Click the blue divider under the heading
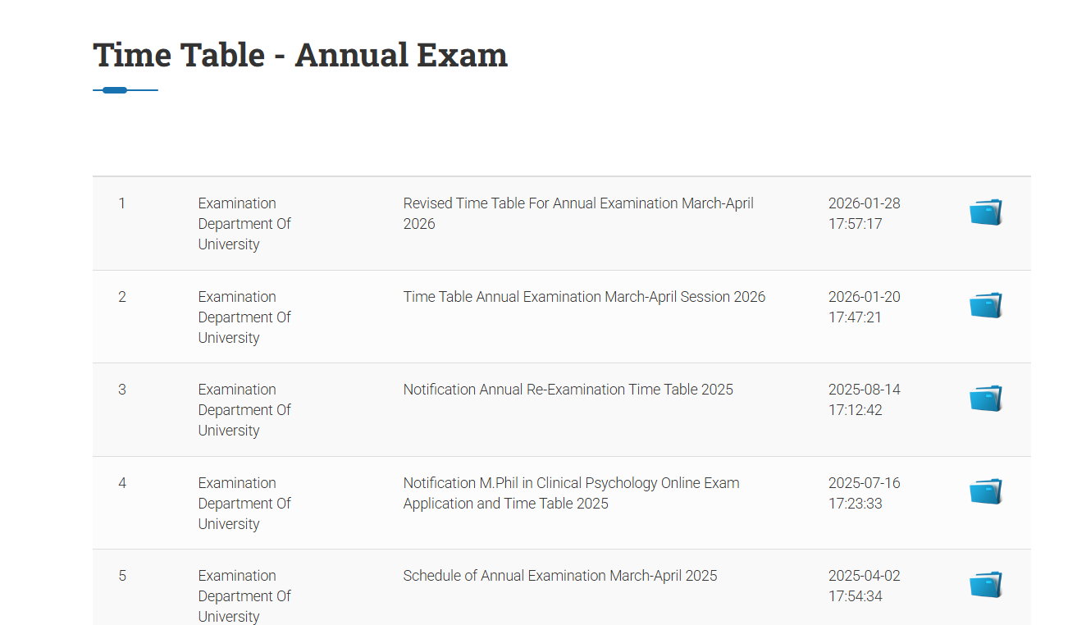 [x=125, y=90]
